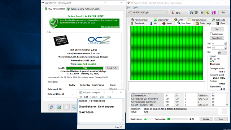Click the OCZ Technology logo
This screenshot has width=231, height=130.
(x=99, y=40)
